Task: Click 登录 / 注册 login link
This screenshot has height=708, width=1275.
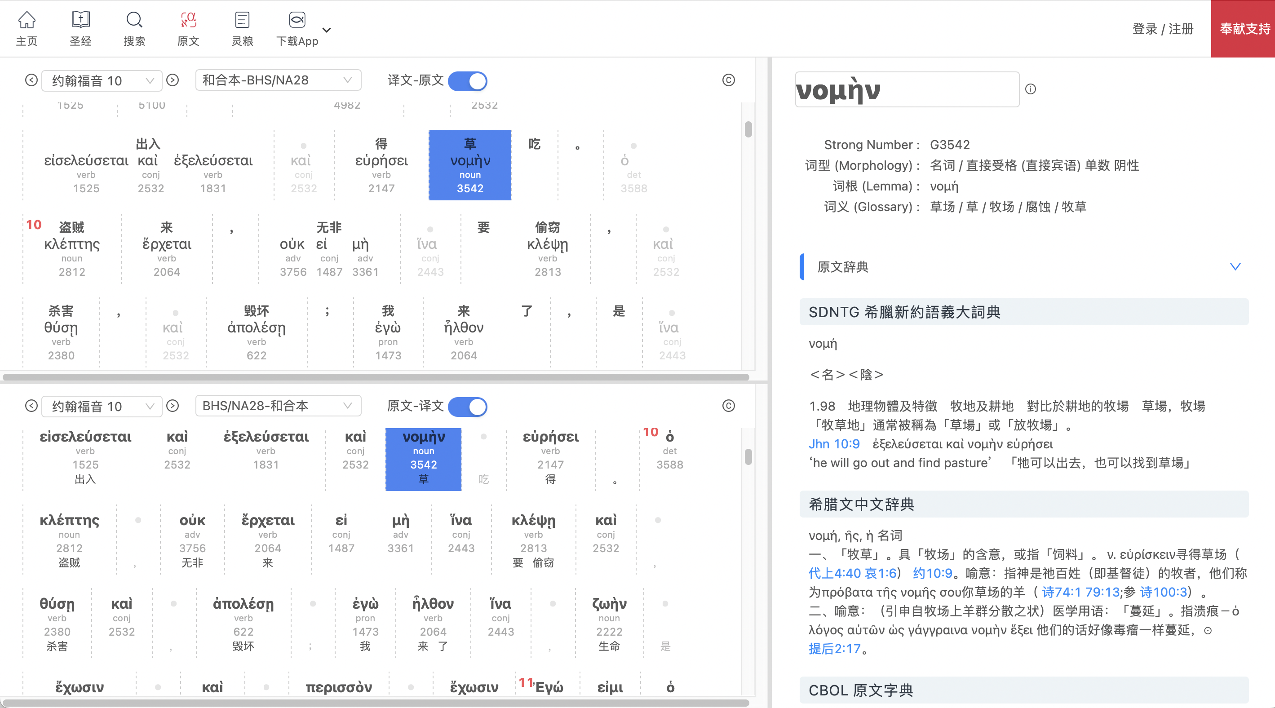Action: (x=1163, y=29)
